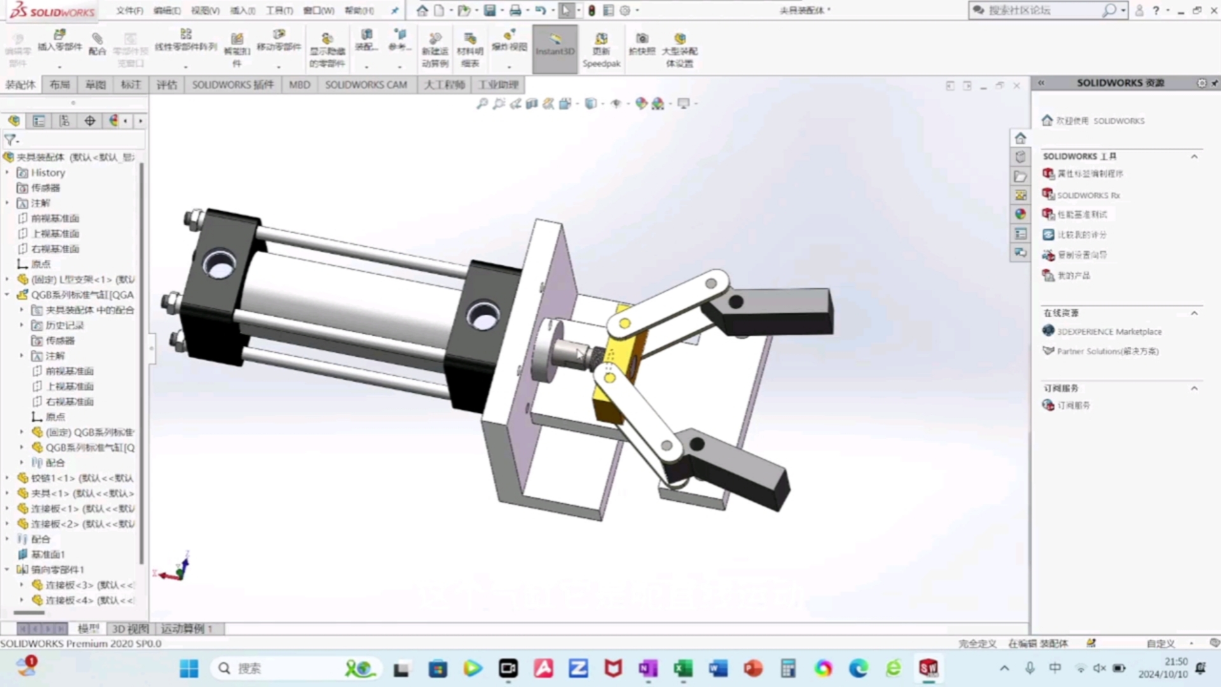This screenshot has width=1221, height=687.
Task: Toggle the pin icon beside the help menu
Action: 395,11
